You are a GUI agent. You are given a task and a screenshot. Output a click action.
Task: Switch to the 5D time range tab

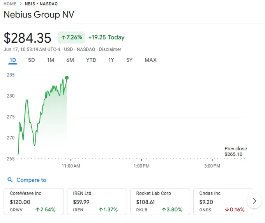pos(32,60)
